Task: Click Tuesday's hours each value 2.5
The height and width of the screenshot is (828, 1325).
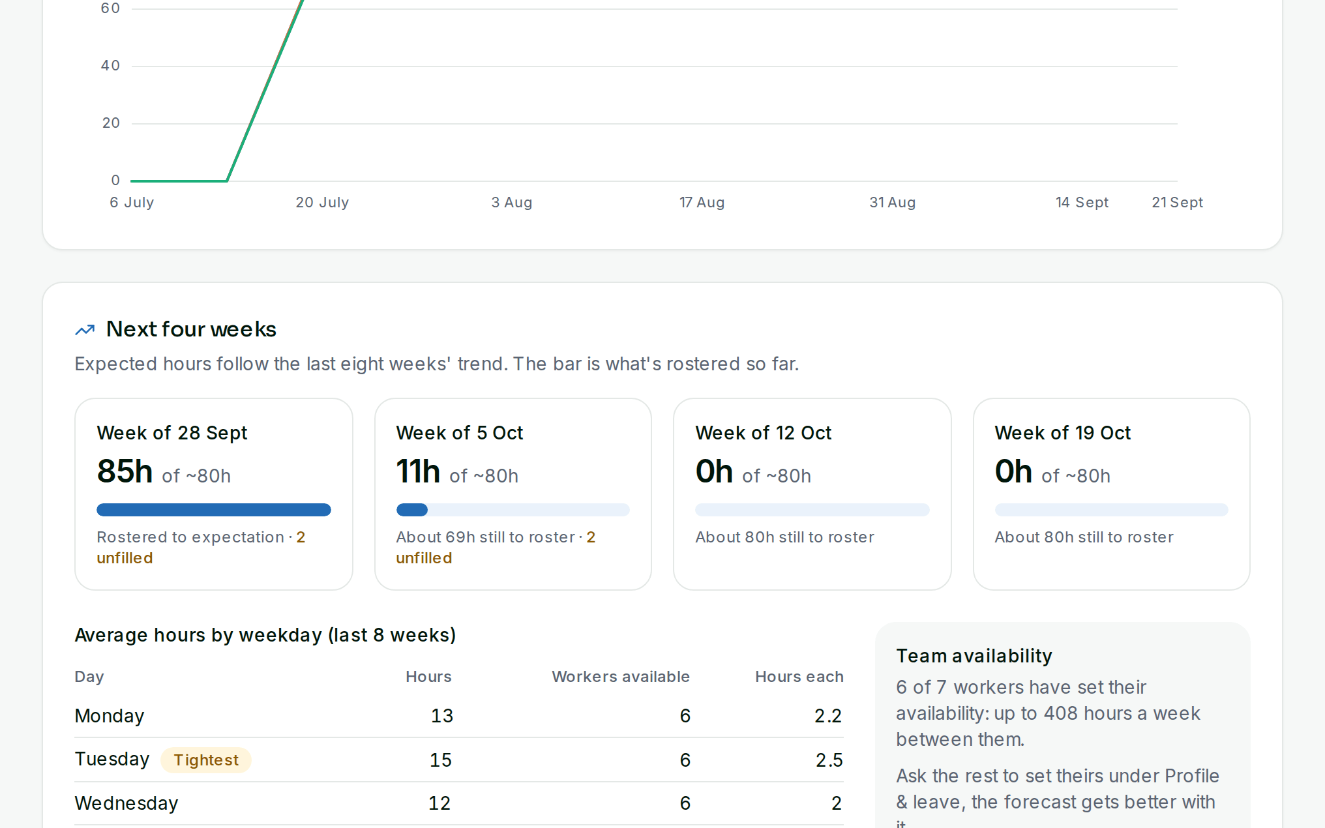Action: click(x=829, y=760)
